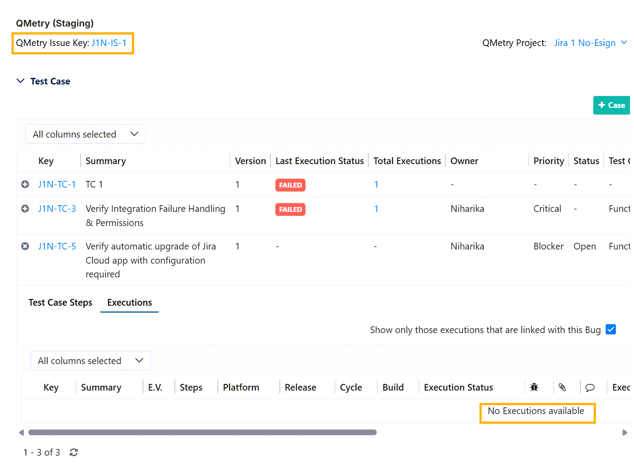Image resolution: width=634 pixels, height=464 pixels.
Task: Collapse the J1N-TC-5 row icon
Action: [25, 246]
